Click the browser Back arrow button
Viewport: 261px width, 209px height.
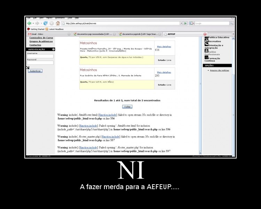click(29, 23)
